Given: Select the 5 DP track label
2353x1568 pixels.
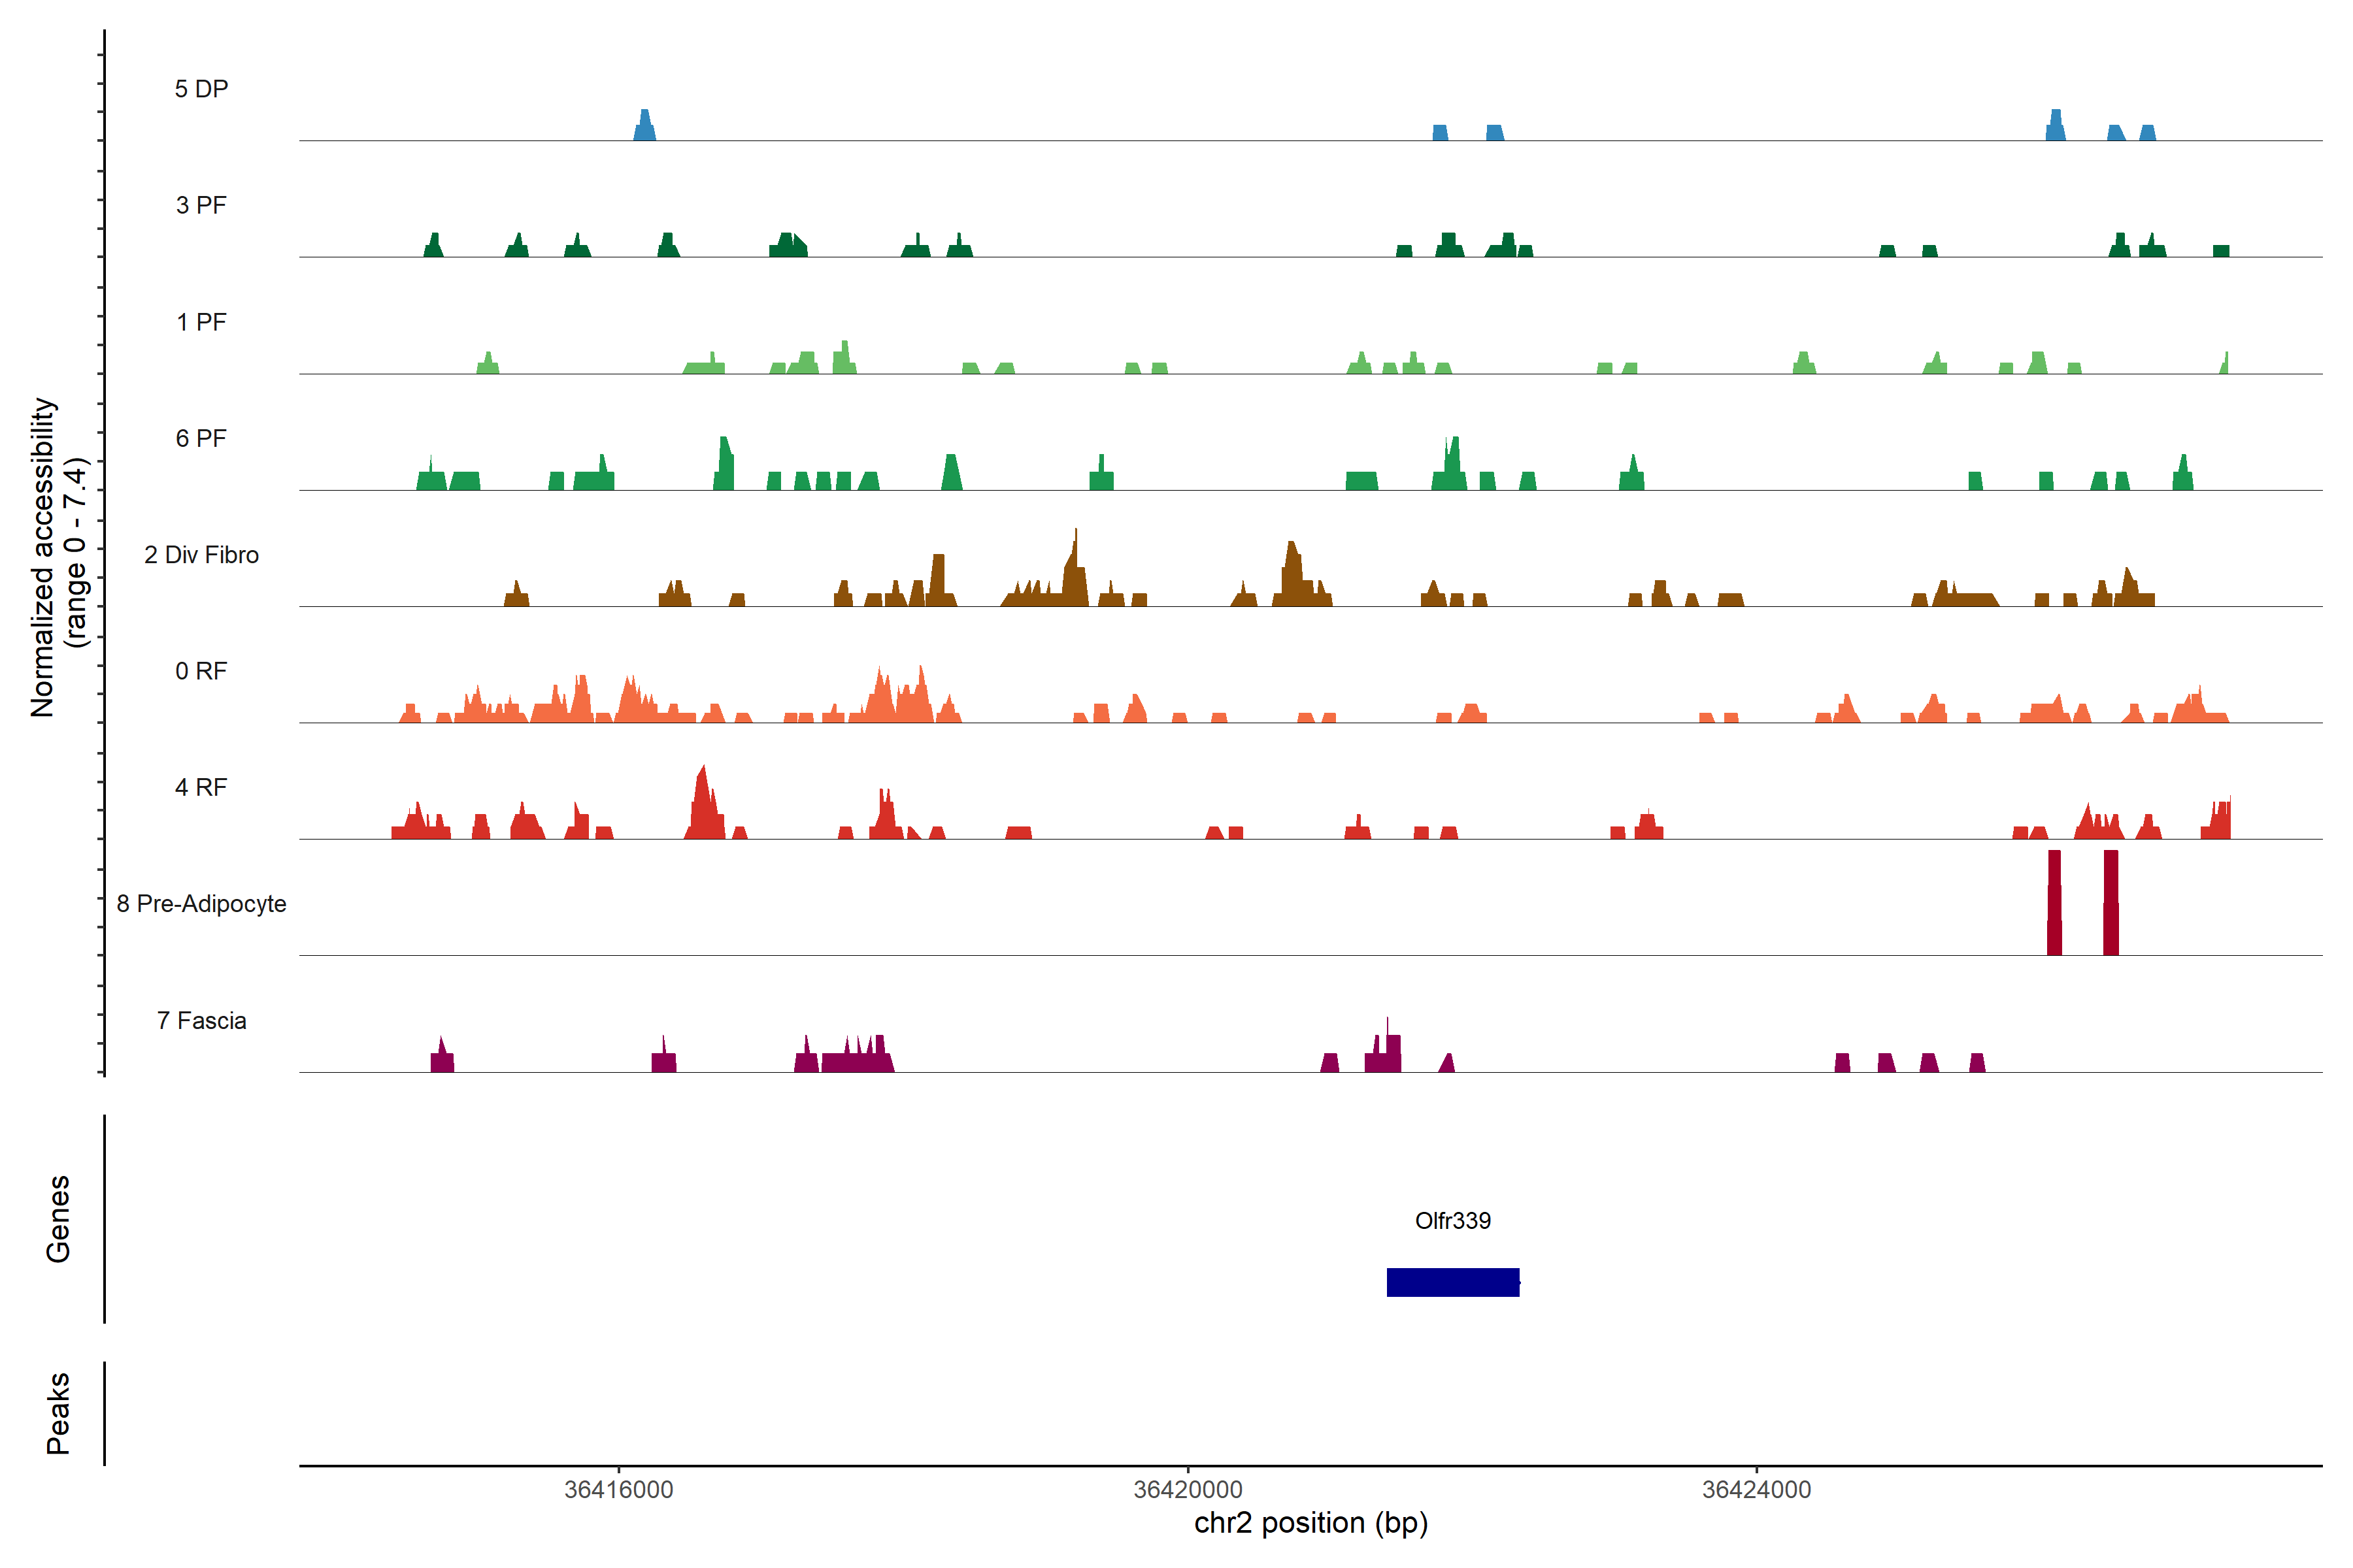Looking at the screenshot, I should coord(201,89).
